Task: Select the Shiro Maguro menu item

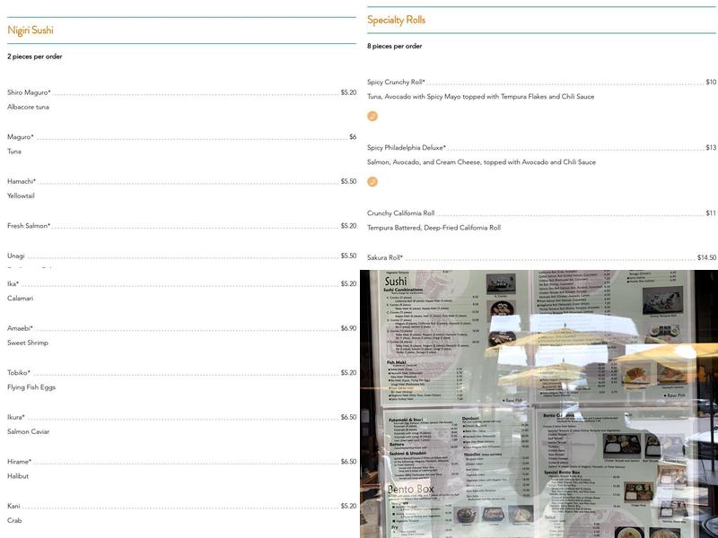Action: 29,92
